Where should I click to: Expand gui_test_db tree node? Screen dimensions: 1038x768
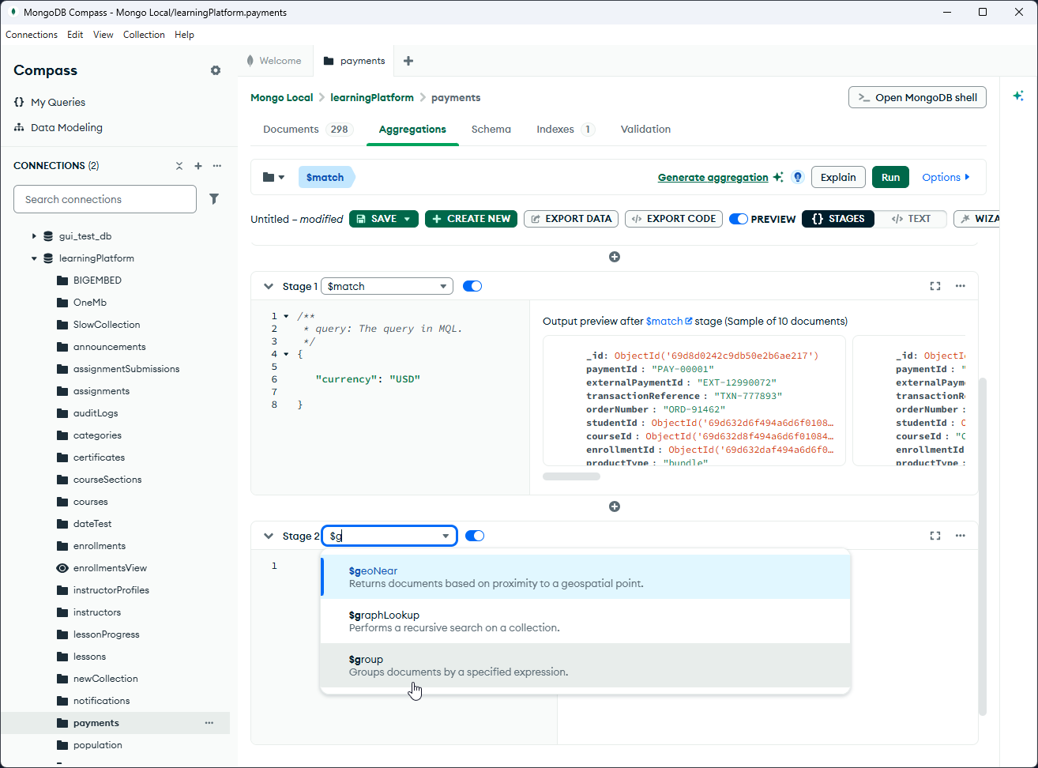(x=34, y=236)
